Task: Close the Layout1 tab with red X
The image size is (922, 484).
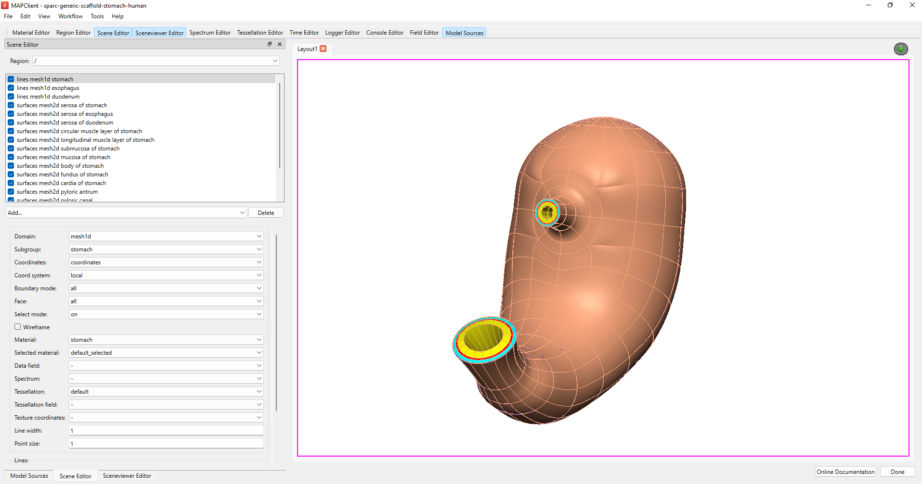Action: click(x=323, y=49)
